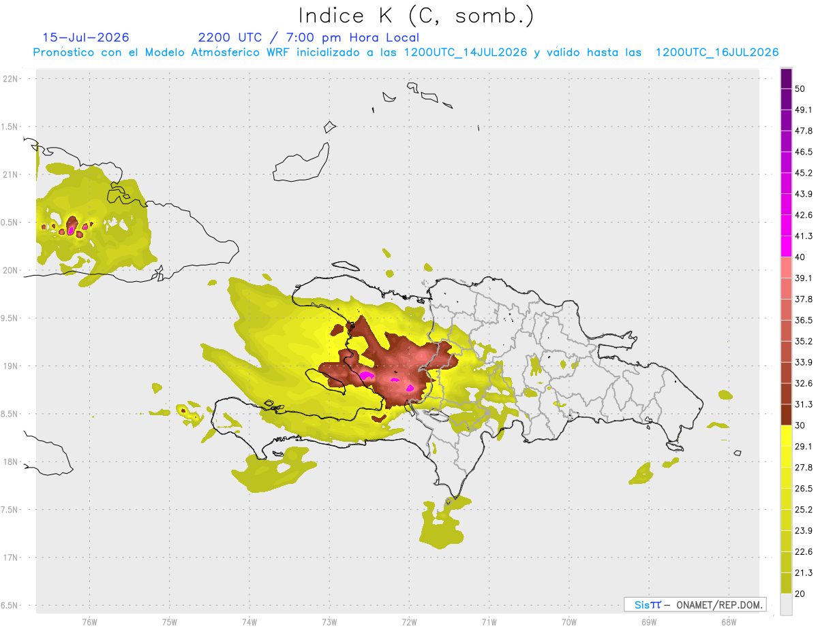Screen dimensions: 818x631
Task: Click the "20N" latitude label
Action: coord(11,270)
